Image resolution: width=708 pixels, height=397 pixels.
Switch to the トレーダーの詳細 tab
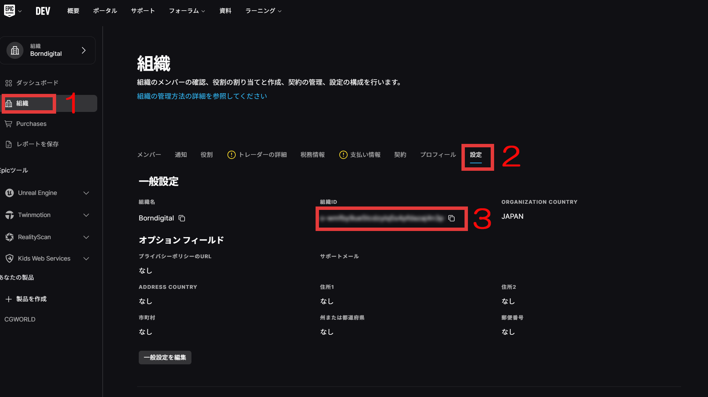click(263, 155)
